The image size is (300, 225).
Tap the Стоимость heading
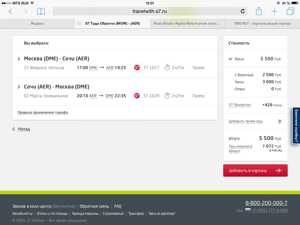coord(239,43)
